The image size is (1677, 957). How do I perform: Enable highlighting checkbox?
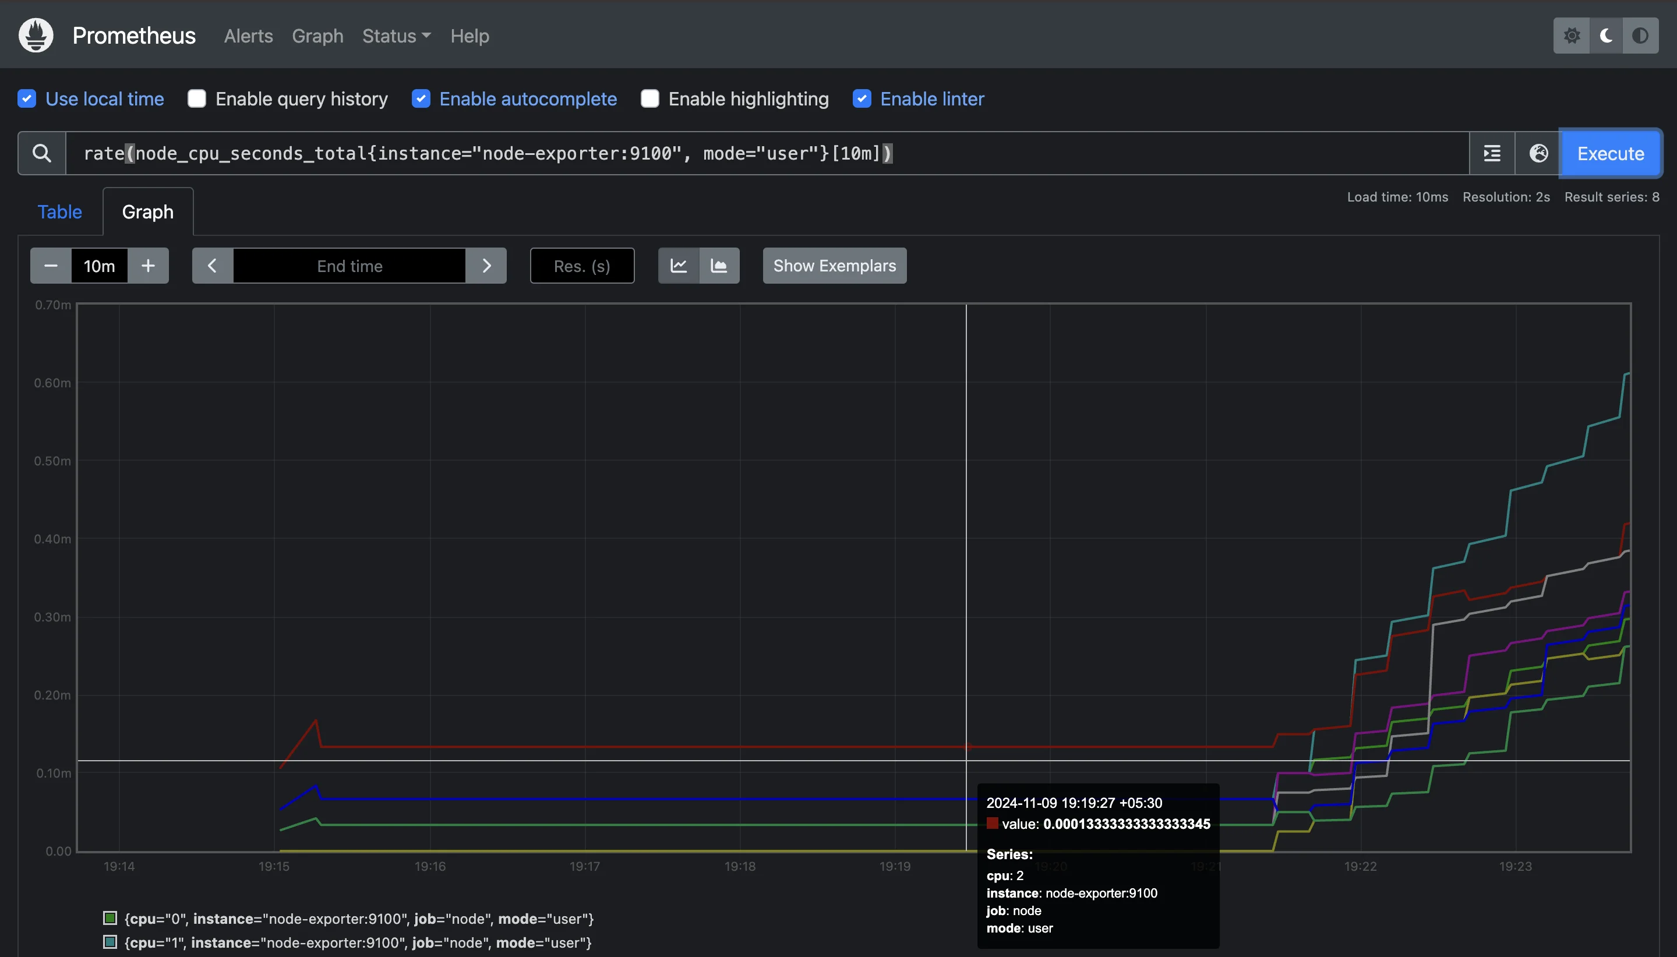point(650,98)
